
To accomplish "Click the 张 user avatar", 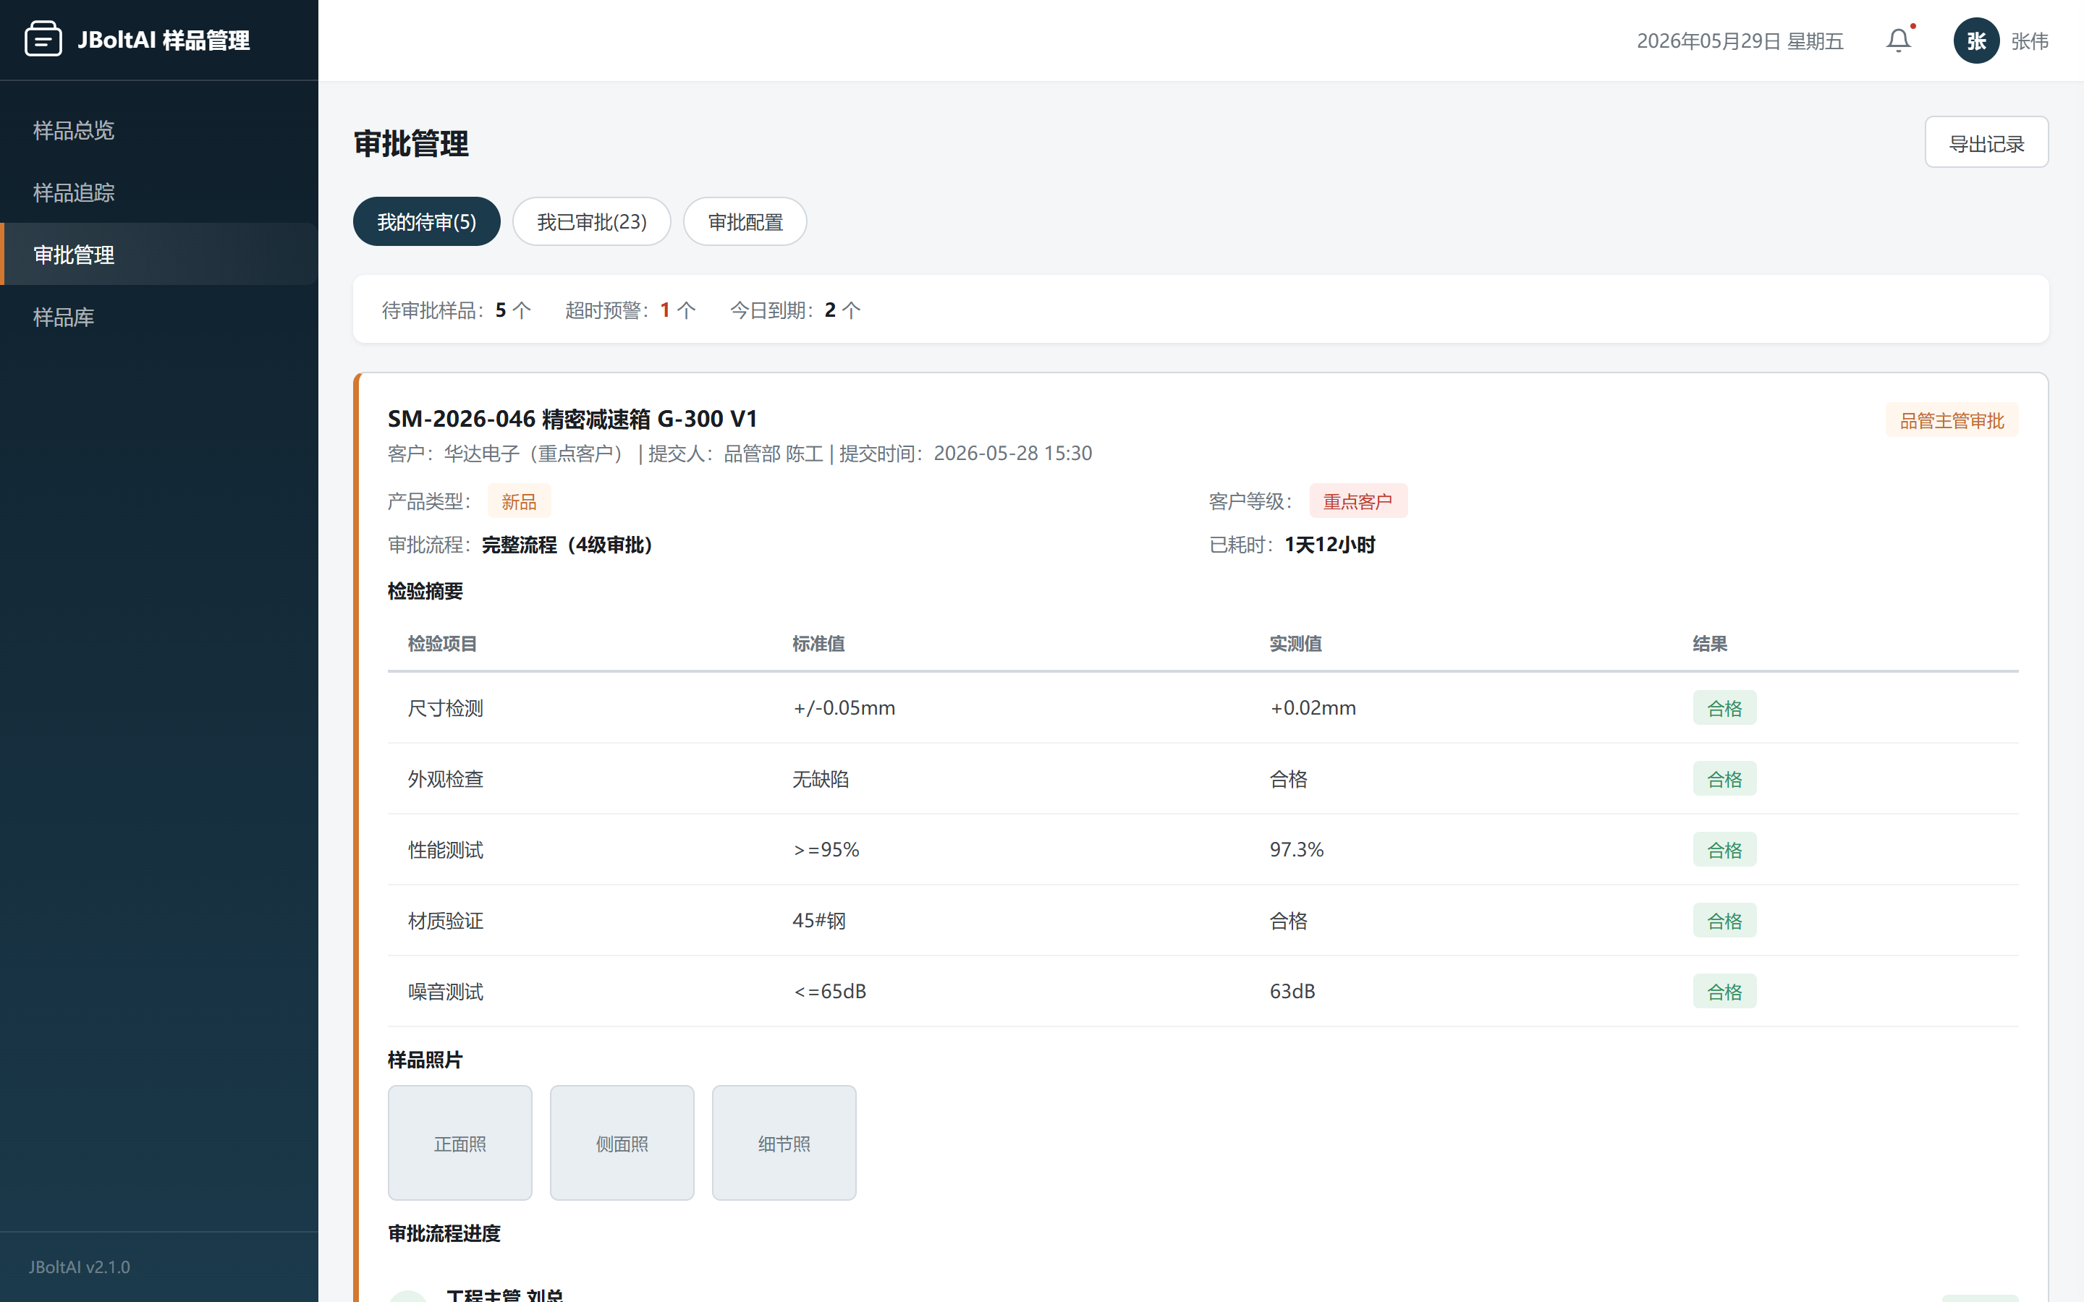I will (x=1976, y=41).
